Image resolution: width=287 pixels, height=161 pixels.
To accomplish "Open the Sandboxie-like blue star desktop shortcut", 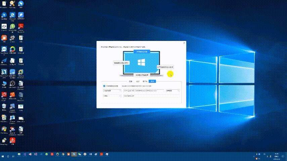I will pyautogui.click(x=4, y=16).
